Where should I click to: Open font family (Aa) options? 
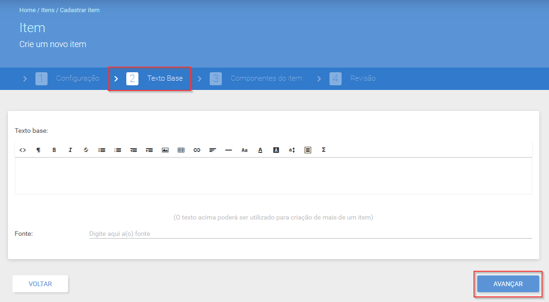tap(244, 150)
